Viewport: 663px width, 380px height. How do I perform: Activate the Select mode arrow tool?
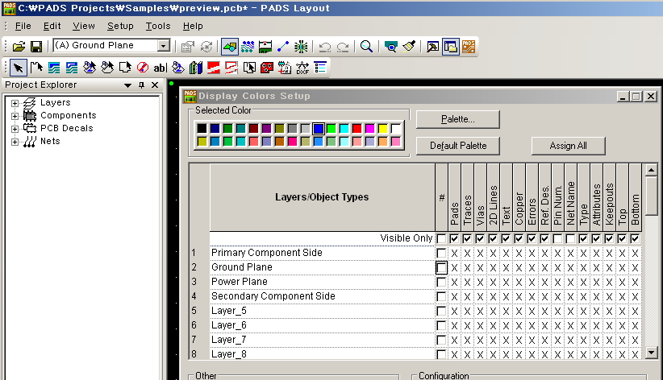click(x=19, y=68)
